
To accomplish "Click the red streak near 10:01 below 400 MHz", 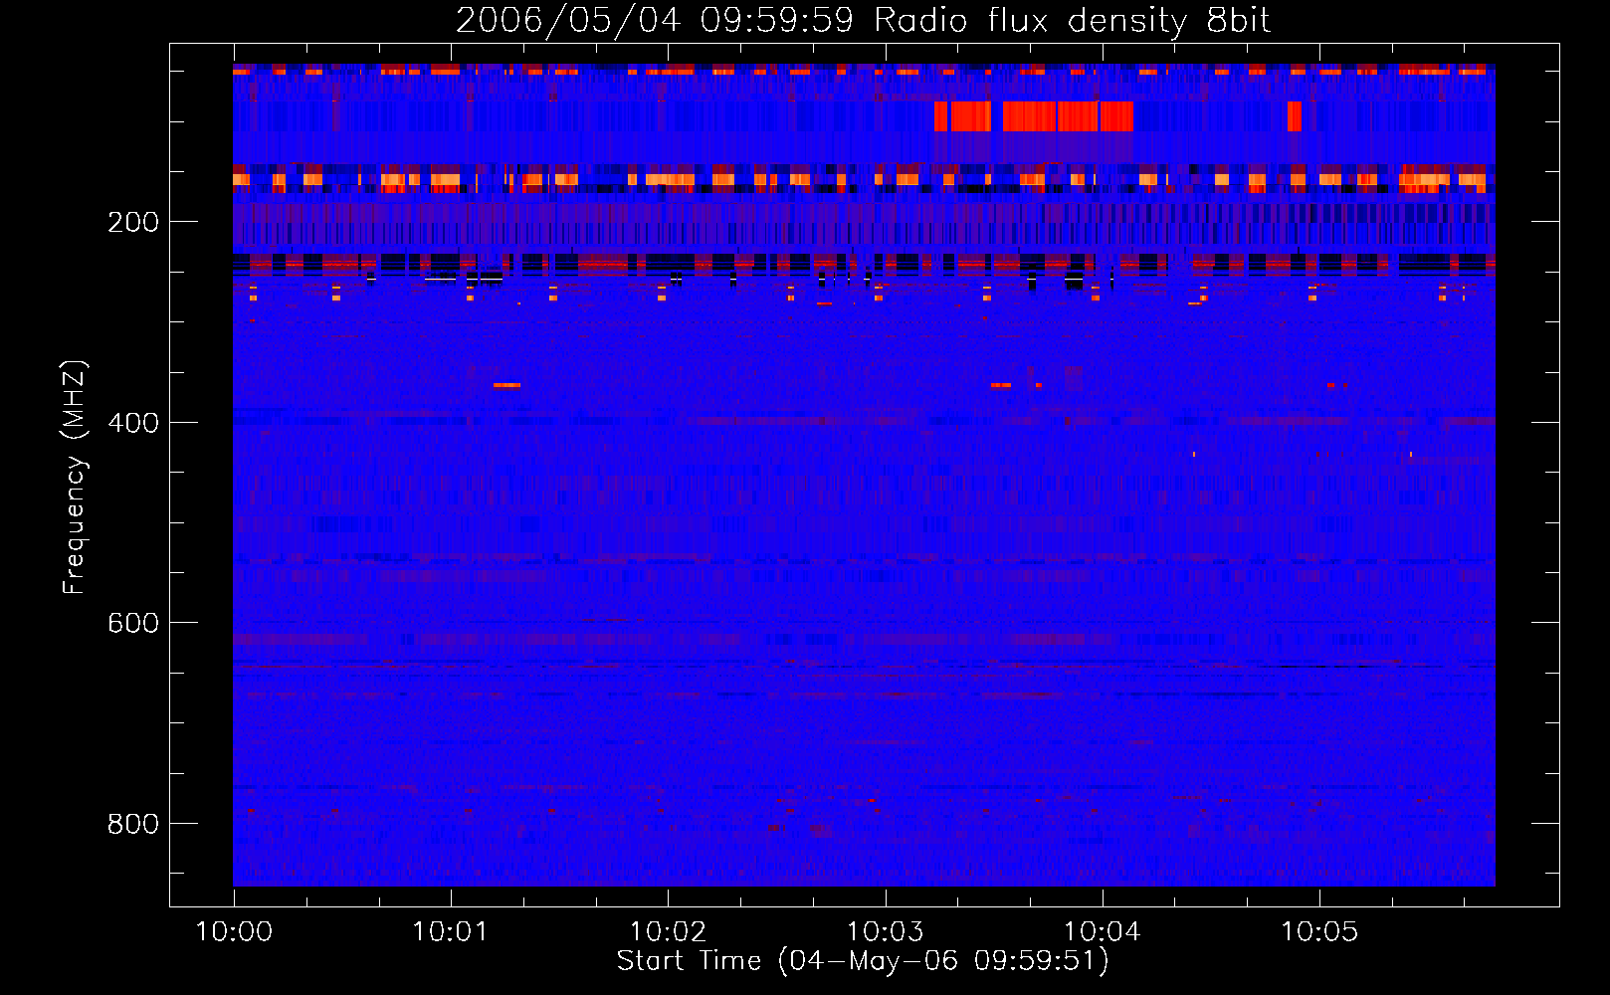I will click(x=507, y=385).
